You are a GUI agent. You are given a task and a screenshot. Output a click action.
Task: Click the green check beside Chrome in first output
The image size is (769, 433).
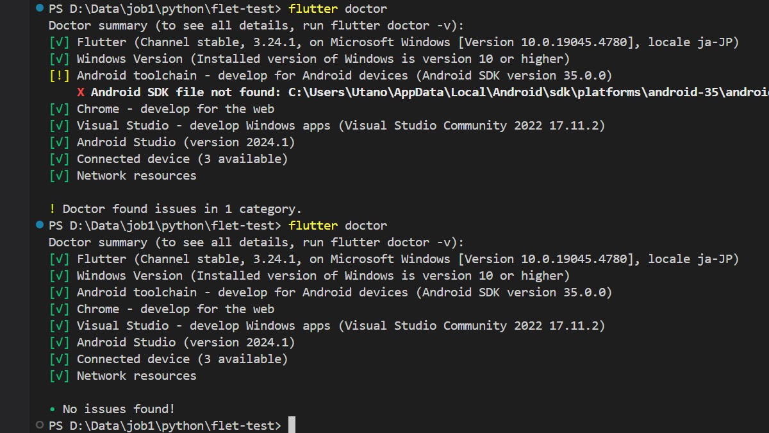click(60, 109)
